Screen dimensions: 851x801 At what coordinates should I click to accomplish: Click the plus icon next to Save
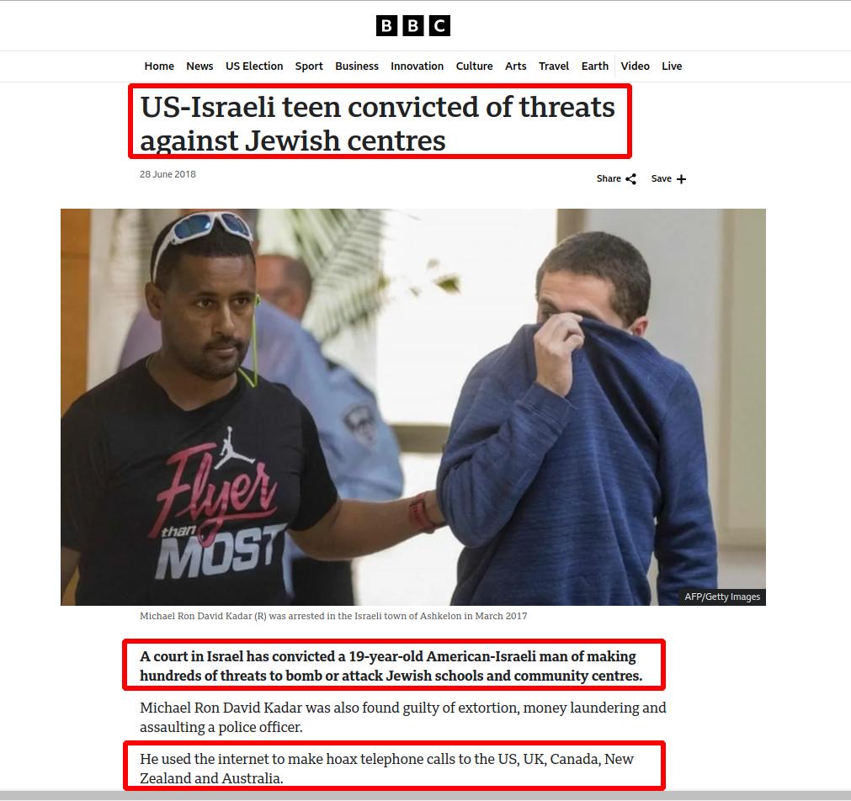coord(681,179)
